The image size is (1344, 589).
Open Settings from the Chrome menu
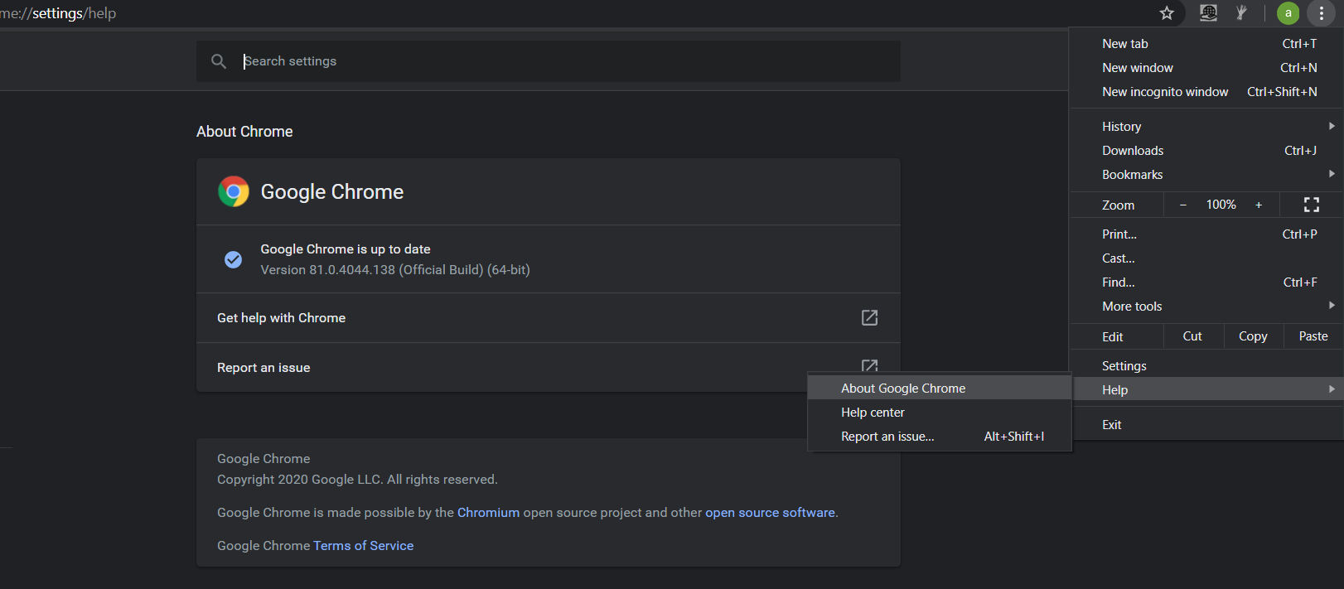pos(1206,366)
